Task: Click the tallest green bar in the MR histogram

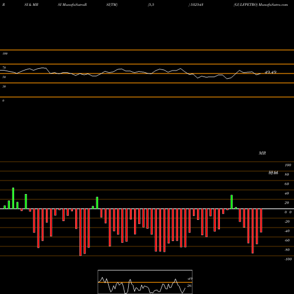Action: coord(13,198)
